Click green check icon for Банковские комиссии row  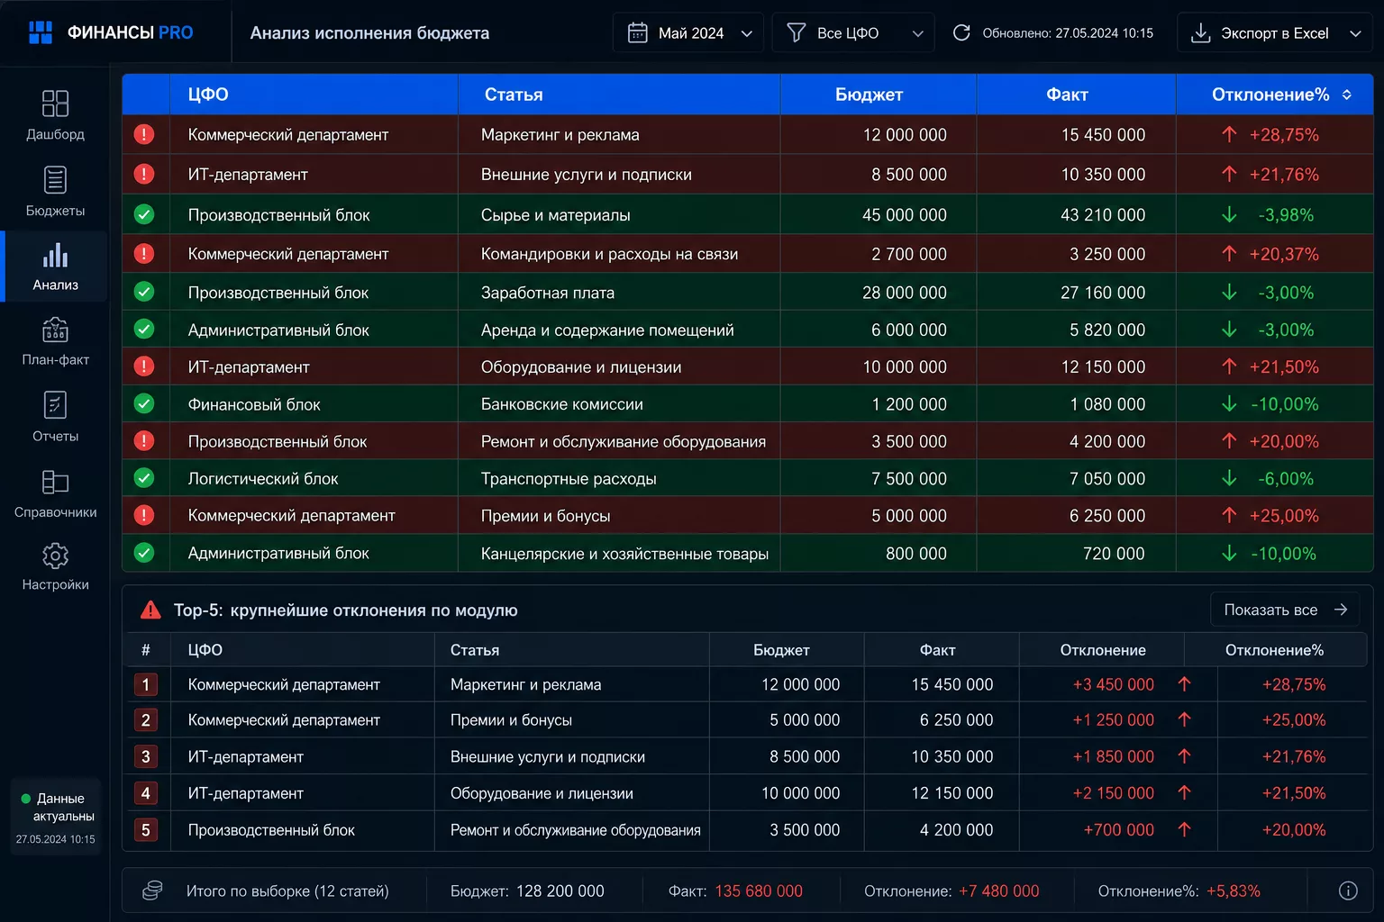pyautogui.click(x=144, y=404)
